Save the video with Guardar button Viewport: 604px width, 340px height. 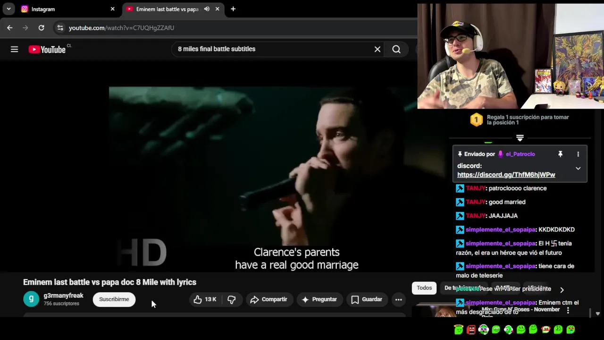coord(367,299)
